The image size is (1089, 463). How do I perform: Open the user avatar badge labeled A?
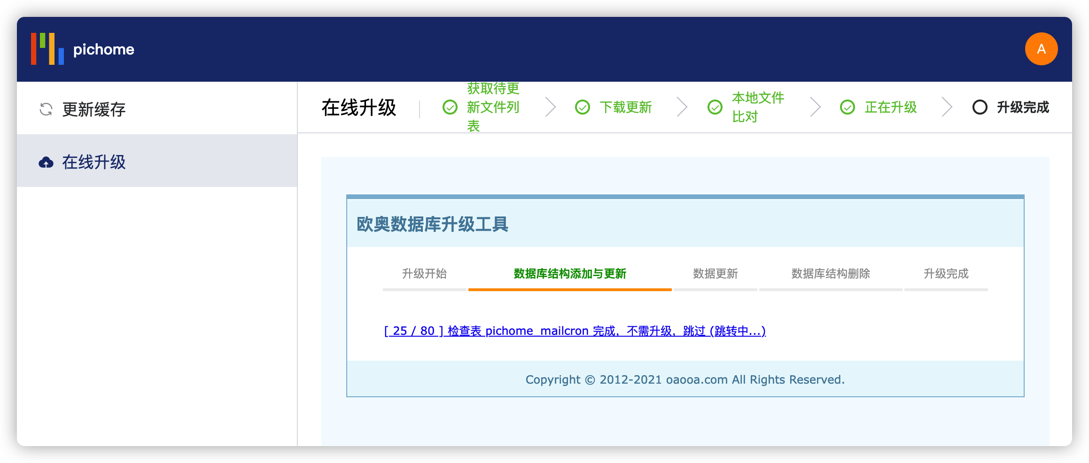pyautogui.click(x=1041, y=48)
